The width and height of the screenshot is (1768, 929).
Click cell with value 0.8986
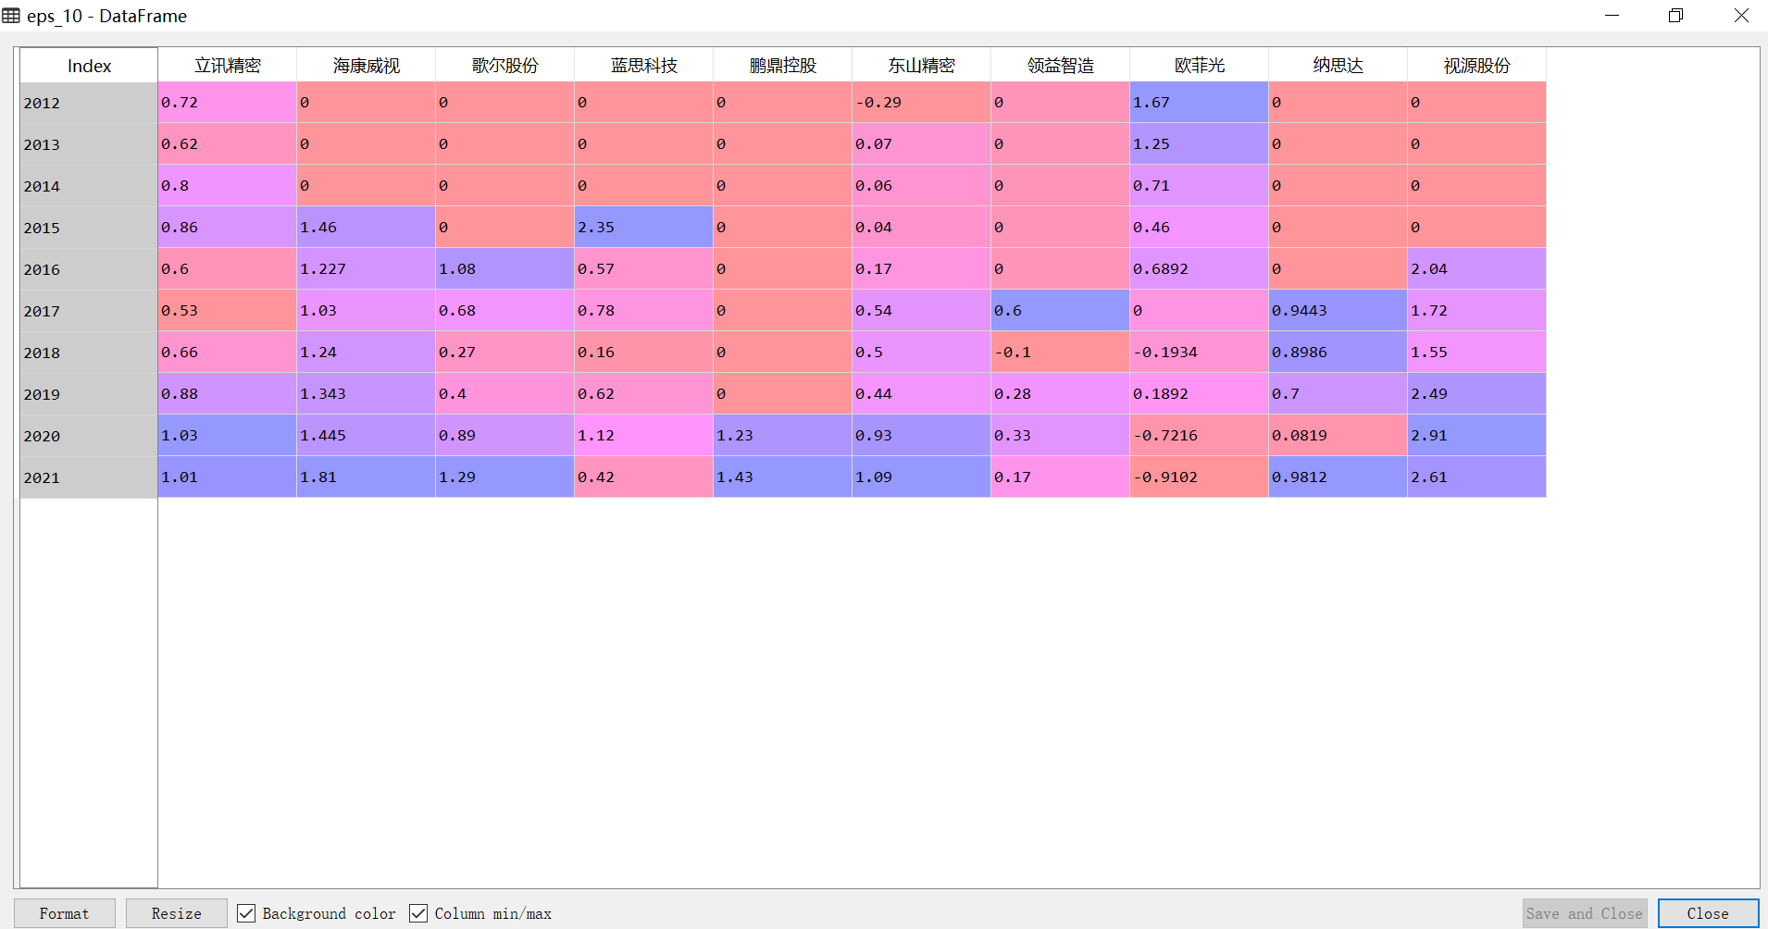1338,352
